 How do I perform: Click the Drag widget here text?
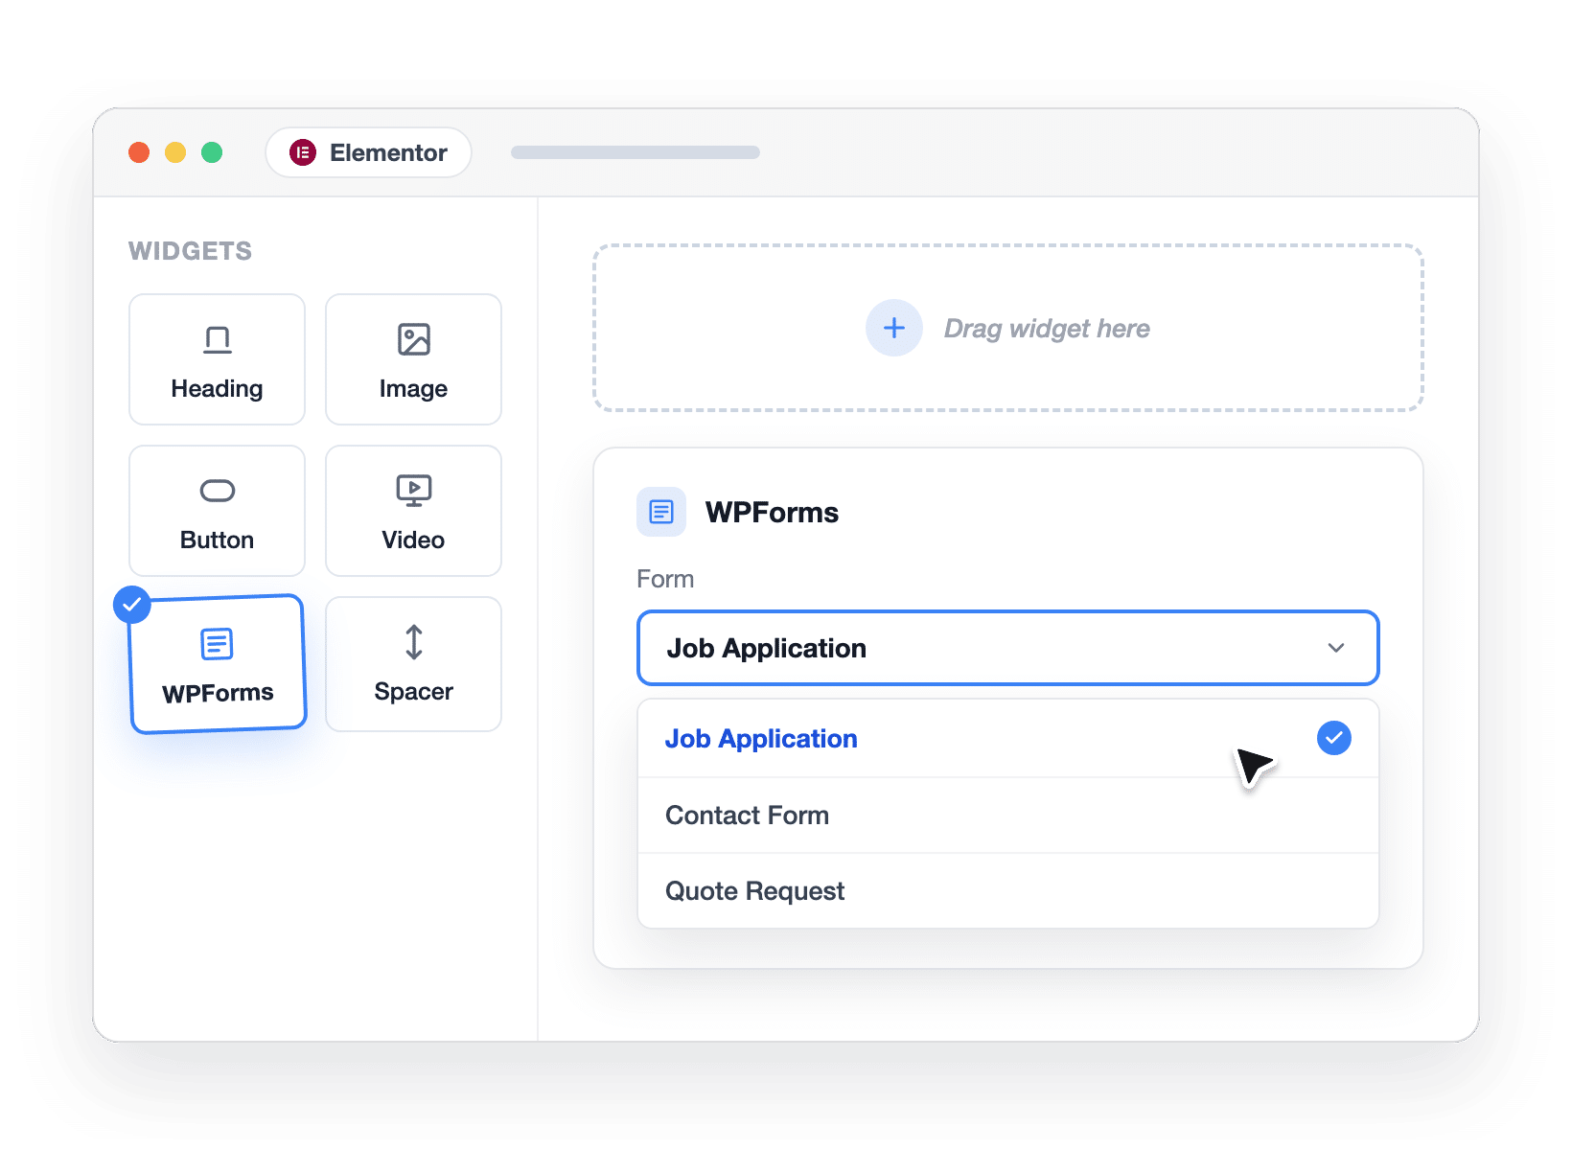pos(1047,329)
